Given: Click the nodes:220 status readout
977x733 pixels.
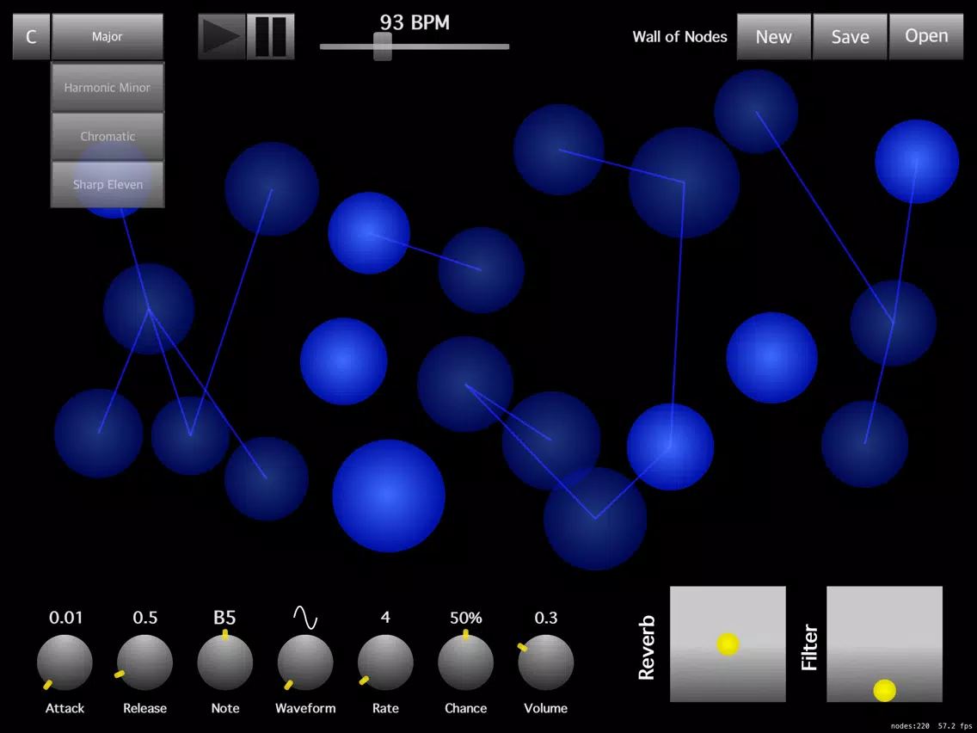Looking at the screenshot, I should [910, 726].
